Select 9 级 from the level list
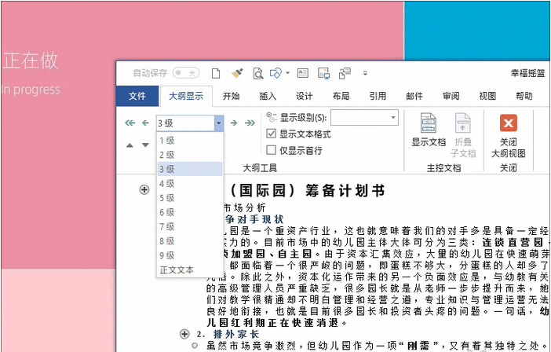This screenshot has height=352, width=551. click(x=190, y=255)
